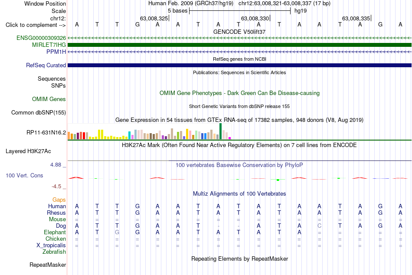Click the genome position header text
This screenshot has width=412, height=275.
(x=239, y=3)
